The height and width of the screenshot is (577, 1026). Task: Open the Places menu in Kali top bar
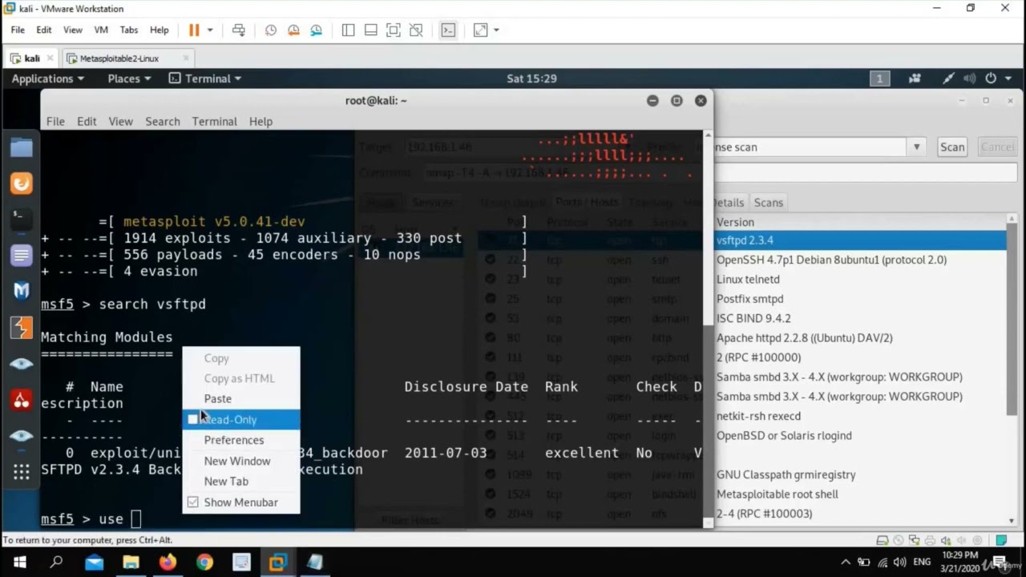pos(129,79)
